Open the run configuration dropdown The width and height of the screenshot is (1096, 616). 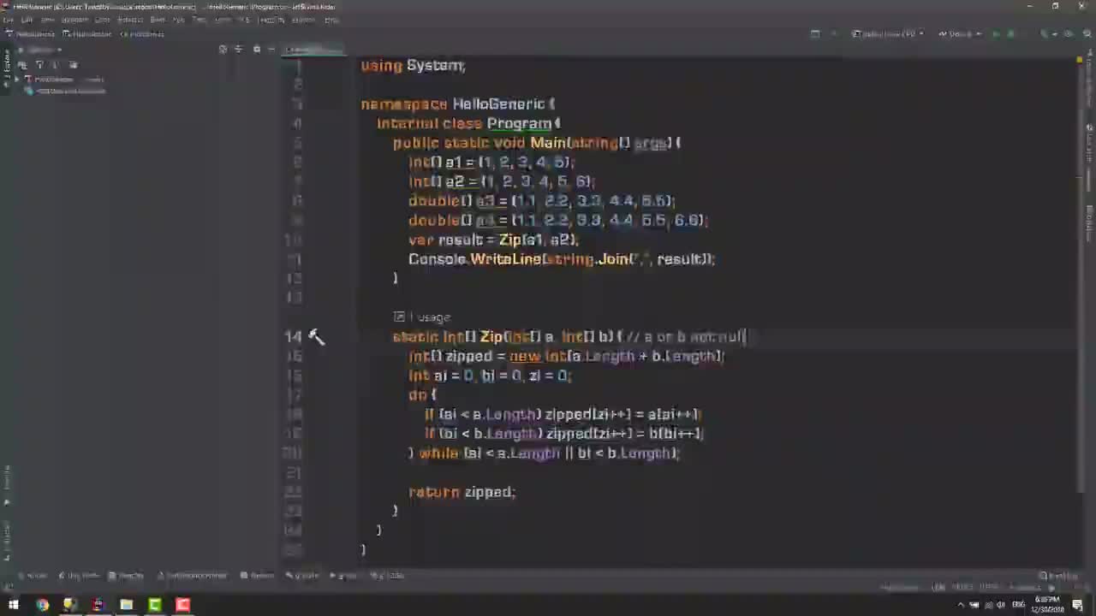pyautogui.click(x=888, y=34)
